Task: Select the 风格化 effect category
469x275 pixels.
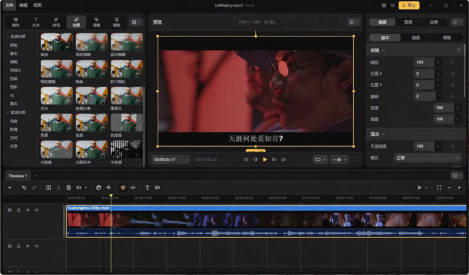Action: 16,70
